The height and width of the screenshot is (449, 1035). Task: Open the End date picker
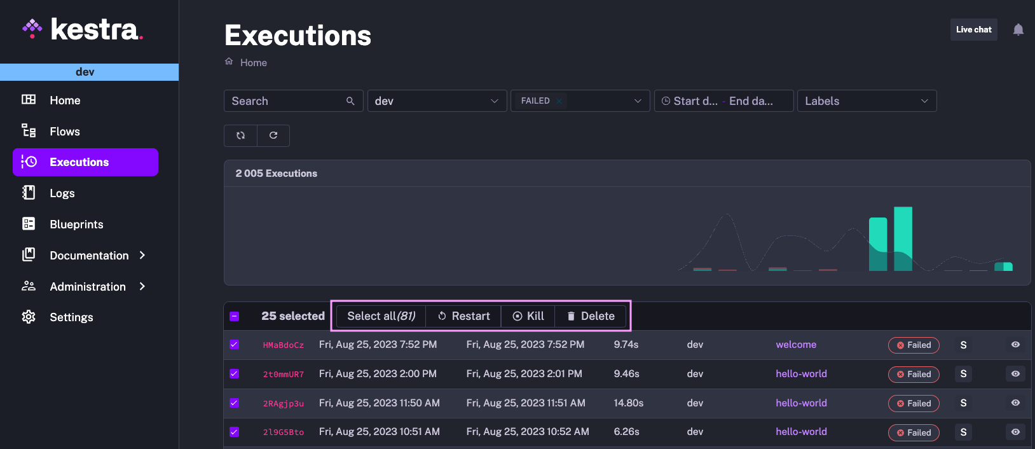[x=751, y=101]
